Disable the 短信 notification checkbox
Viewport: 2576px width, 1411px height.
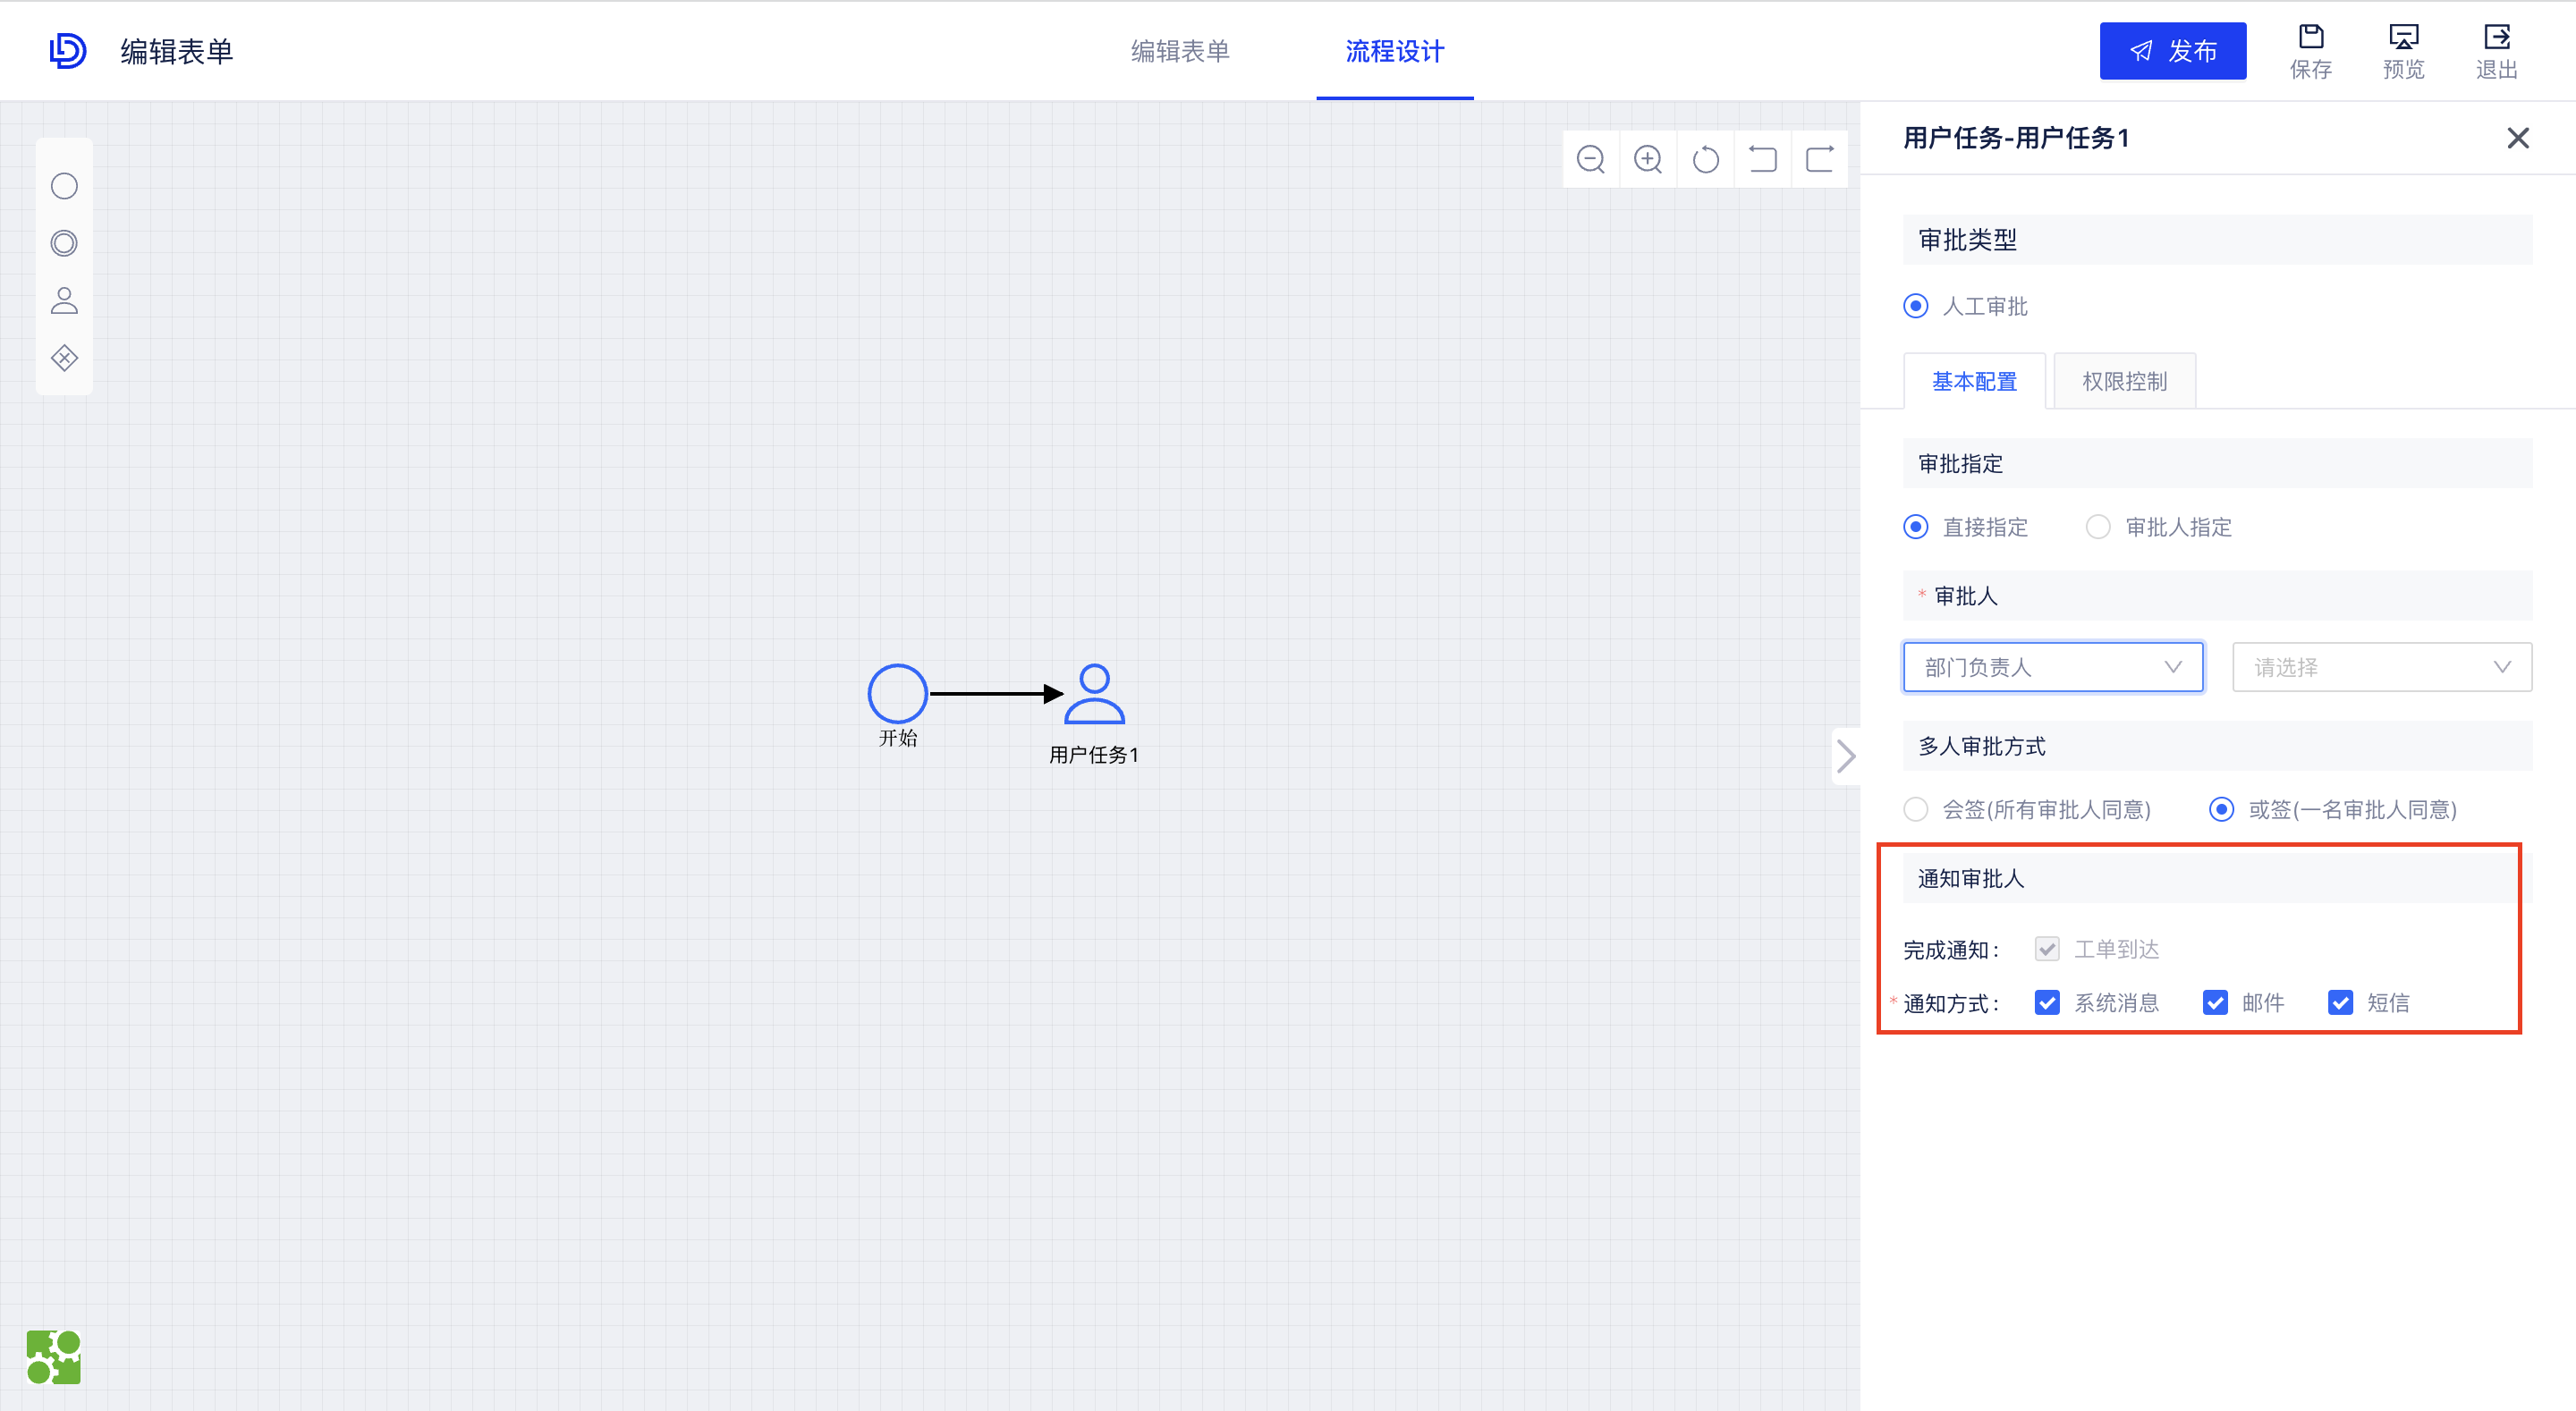coord(2340,1002)
